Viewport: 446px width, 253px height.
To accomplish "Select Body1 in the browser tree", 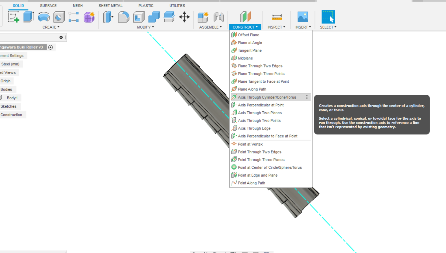I will 12,98.
